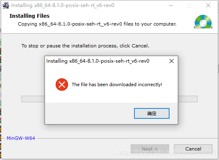The image size is (219, 160).
Task: Click the blue MinGW-W64 label
Action: (21, 138)
